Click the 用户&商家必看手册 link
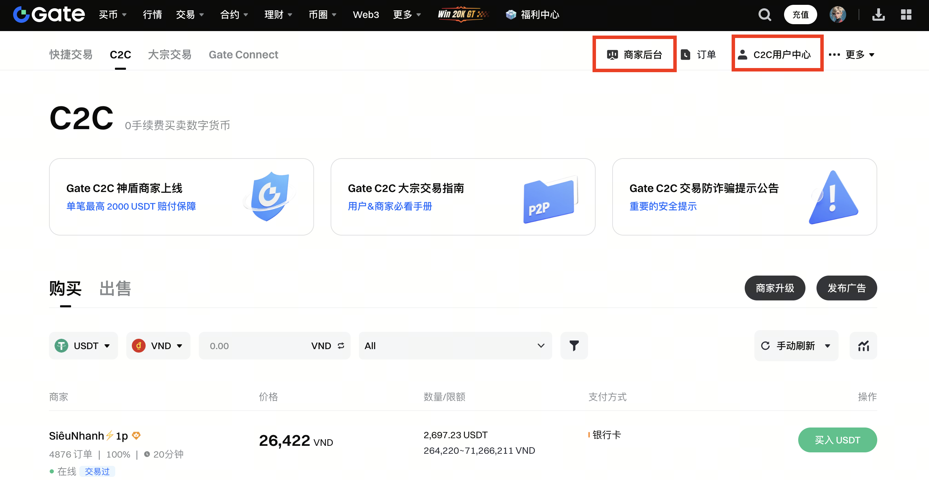The width and height of the screenshot is (929, 480). click(390, 206)
